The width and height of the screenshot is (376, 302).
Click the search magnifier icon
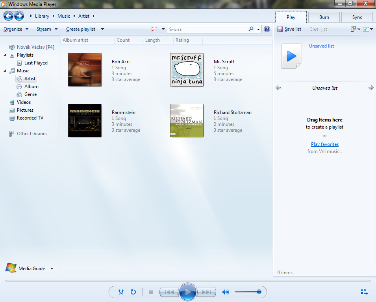point(251,29)
